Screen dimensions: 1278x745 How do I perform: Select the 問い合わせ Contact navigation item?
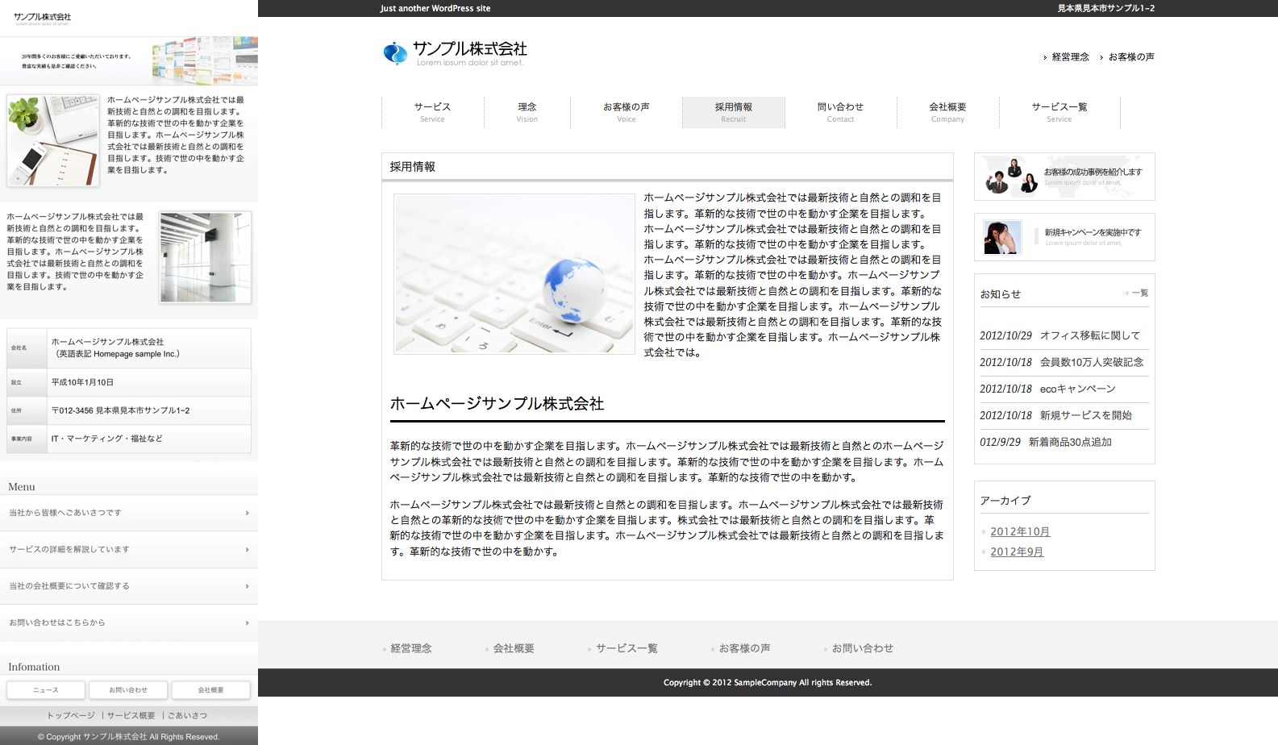click(x=840, y=112)
